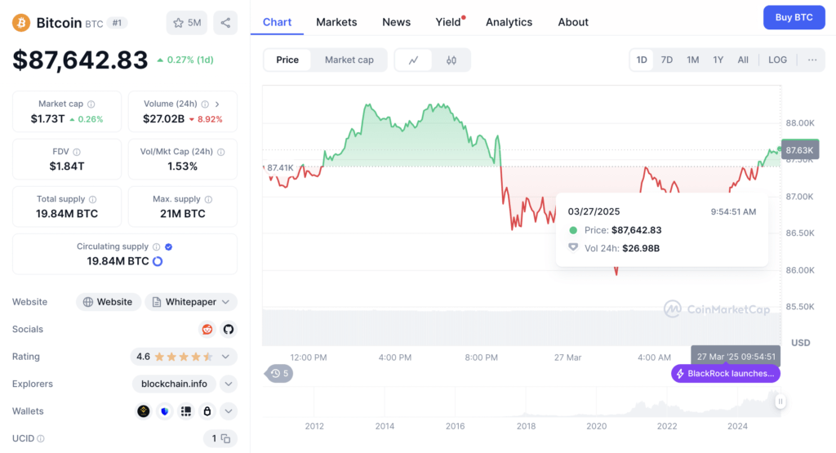
Task: Click the blue shield wallet icon
Action: point(165,411)
